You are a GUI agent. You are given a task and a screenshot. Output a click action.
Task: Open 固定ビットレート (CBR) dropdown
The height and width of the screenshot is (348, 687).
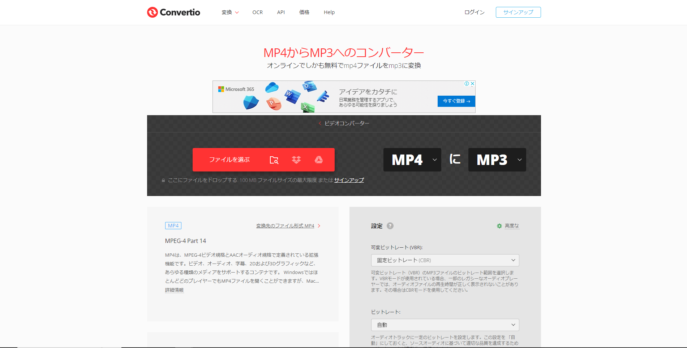tap(445, 260)
